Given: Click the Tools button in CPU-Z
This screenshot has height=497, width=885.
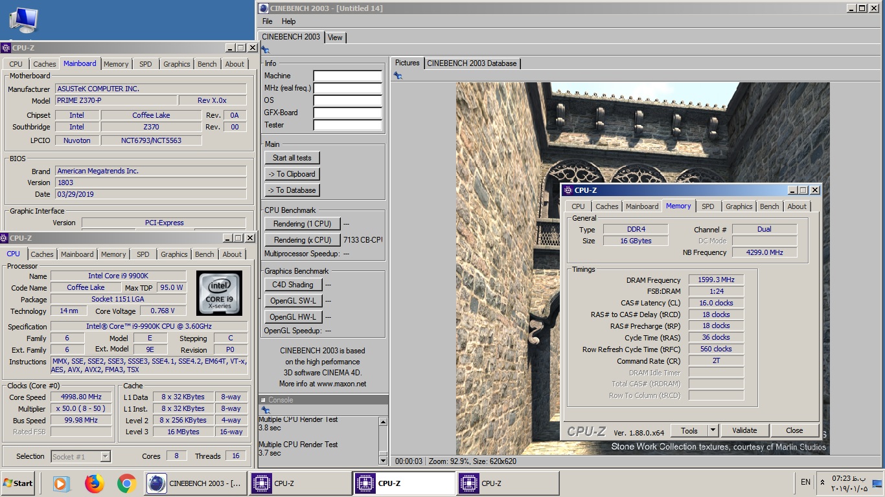Looking at the screenshot, I should (x=689, y=430).
